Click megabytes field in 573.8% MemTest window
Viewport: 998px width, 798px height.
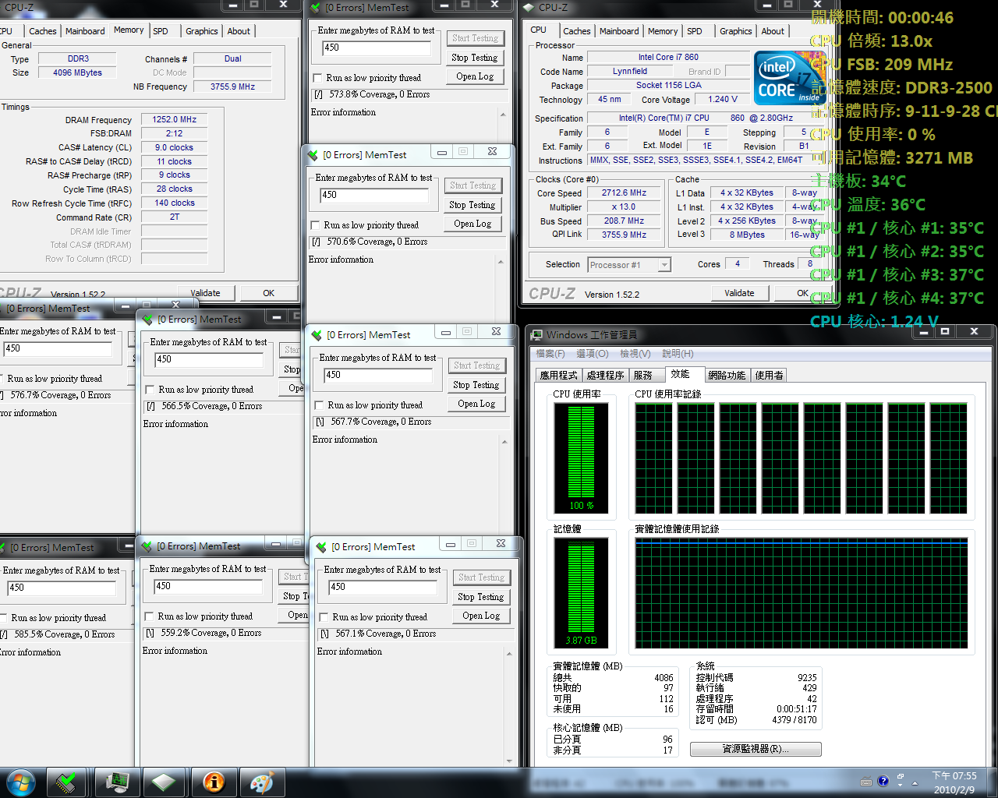tap(376, 48)
